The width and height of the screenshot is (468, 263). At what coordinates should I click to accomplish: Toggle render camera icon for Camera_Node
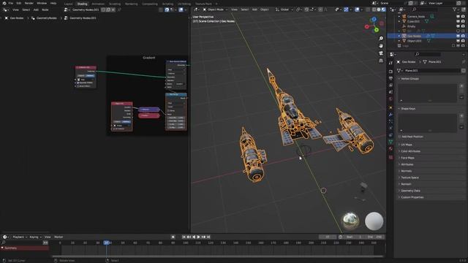463,17
